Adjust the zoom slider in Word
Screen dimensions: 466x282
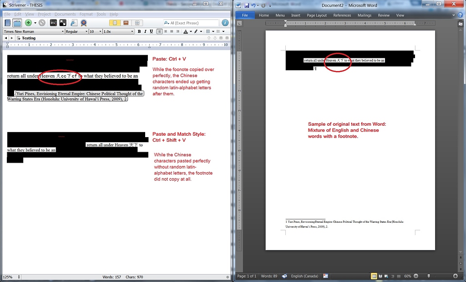pyautogui.click(x=429, y=276)
